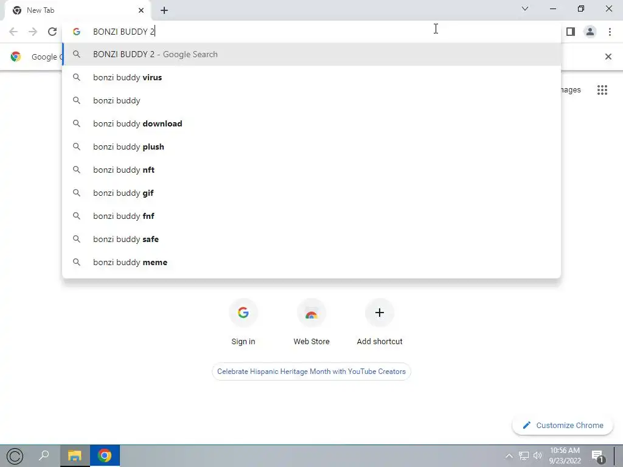The image size is (623, 467).
Task: Select the bonzi buddy nft suggestion
Action: tap(311, 170)
